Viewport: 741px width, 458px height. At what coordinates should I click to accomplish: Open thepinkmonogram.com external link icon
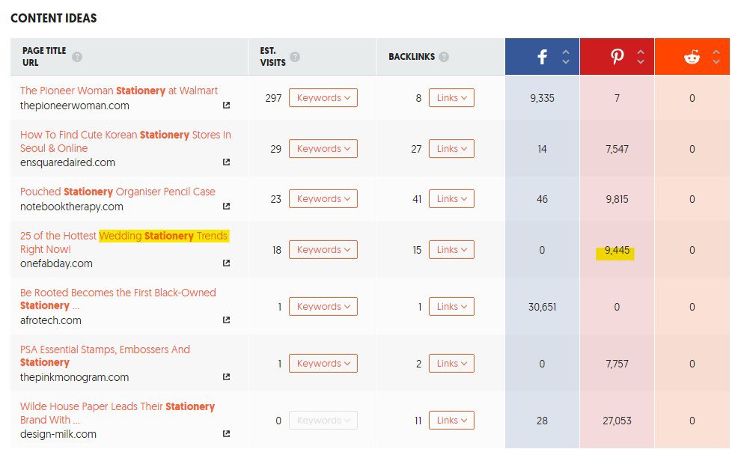click(x=226, y=376)
